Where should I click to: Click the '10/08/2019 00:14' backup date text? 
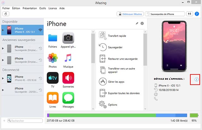[x=168, y=90]
